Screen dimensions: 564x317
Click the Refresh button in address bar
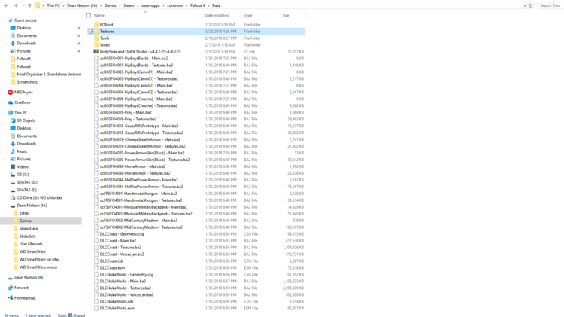[x=531, y=5]
